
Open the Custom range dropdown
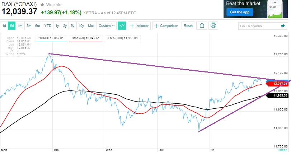107,26
